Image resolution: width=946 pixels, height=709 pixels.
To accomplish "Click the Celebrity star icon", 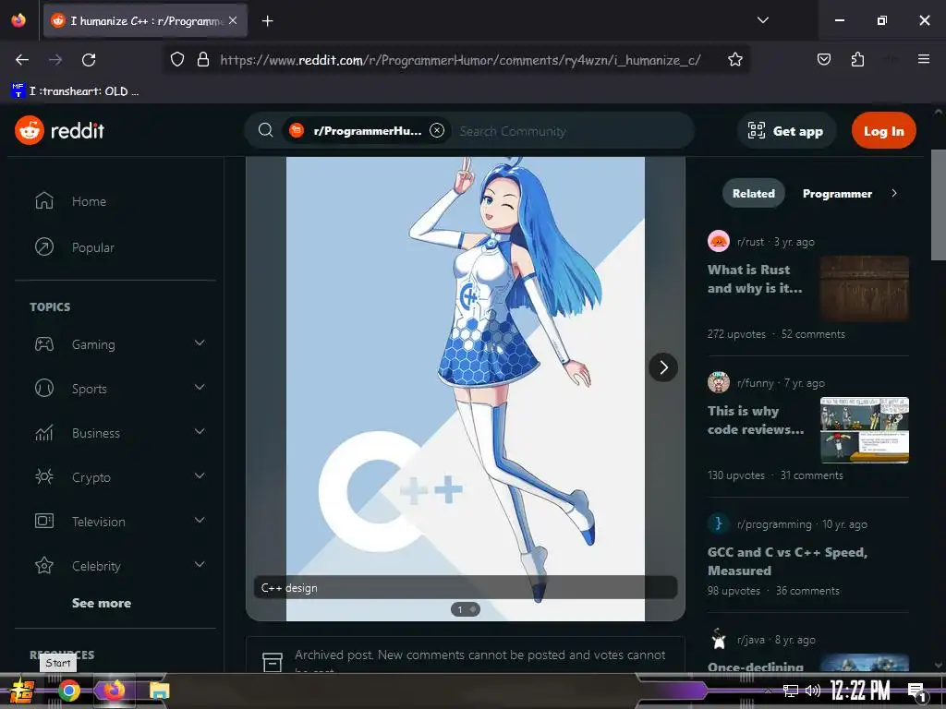I will [44, 566].
